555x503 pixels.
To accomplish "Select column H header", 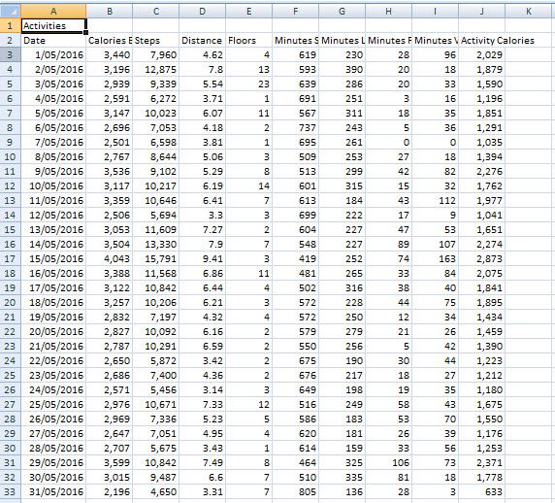I will click(389, 11).
